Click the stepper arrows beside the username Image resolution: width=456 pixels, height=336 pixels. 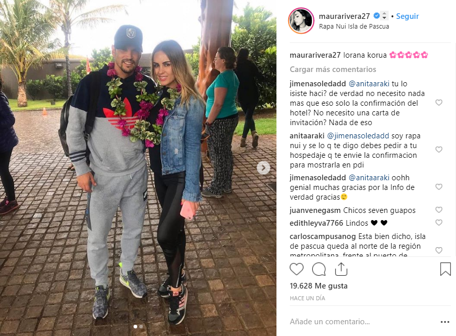pyautogui.click(x=384, y=16)
